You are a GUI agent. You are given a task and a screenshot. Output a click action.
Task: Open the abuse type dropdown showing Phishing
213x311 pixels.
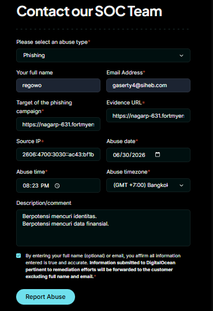(x=103, y=55)
